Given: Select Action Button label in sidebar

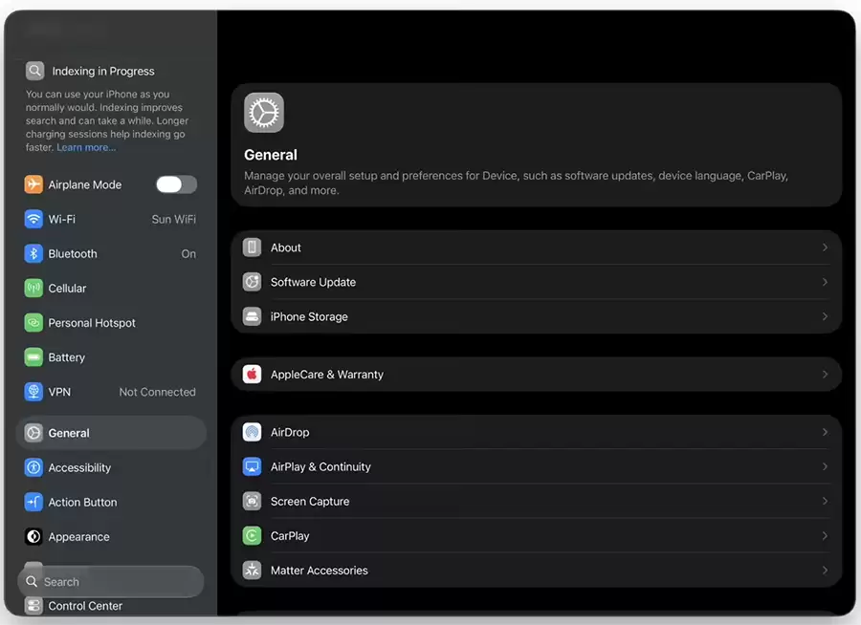Looking at the screenshot, I should (82, 502).
